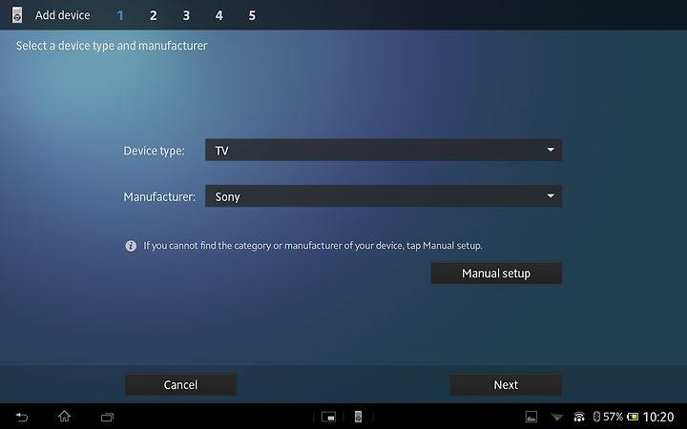Tap the battery icon showing 57%

[633, 417]
